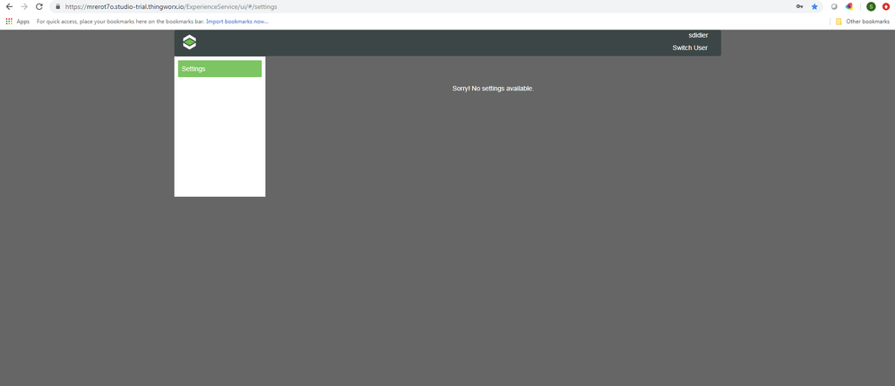Click the lock icon in the address bar
The width and height of the screenshot is (895, 386).
pyautogui.click(x=57, y=7)
